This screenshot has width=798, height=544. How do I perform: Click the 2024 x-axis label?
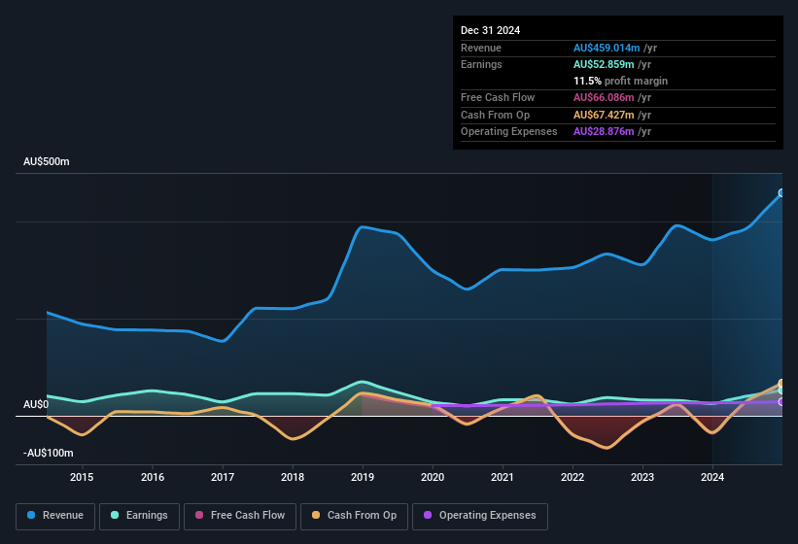click(x=712, y=477)
